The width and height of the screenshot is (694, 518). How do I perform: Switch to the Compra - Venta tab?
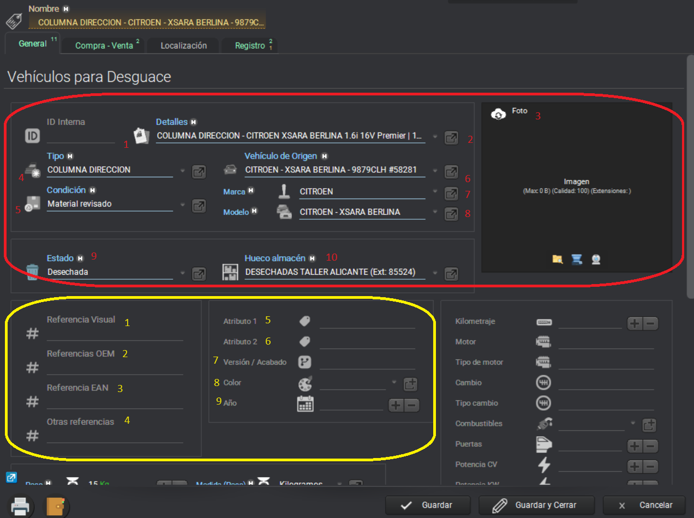click(x=104, y=46)
